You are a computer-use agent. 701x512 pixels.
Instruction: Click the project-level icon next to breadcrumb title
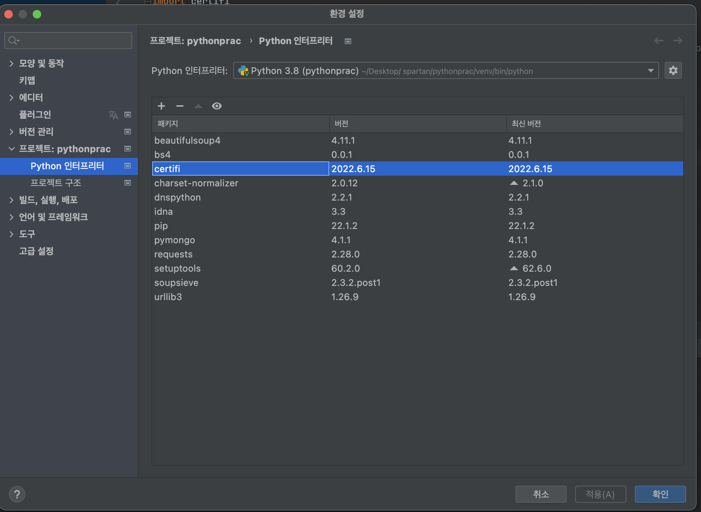[348, 41]
